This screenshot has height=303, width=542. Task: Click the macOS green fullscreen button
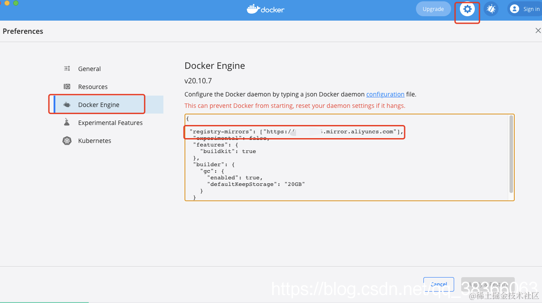16,3
